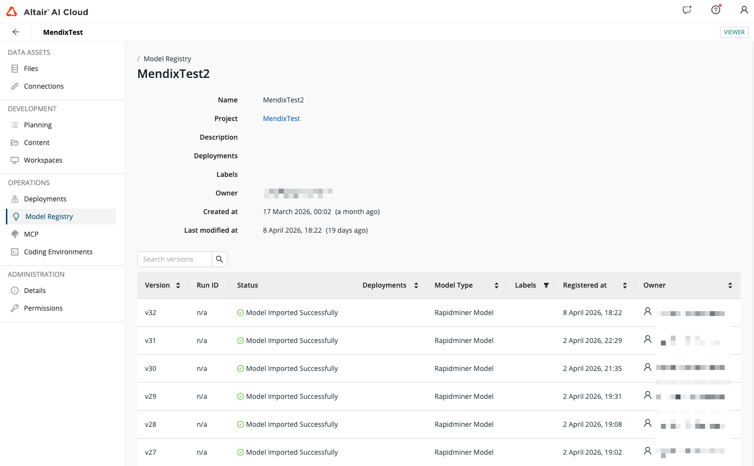754x466 pixels.
Task: Click the 2 April 2026, 22:29 cell
Action: 592,341
